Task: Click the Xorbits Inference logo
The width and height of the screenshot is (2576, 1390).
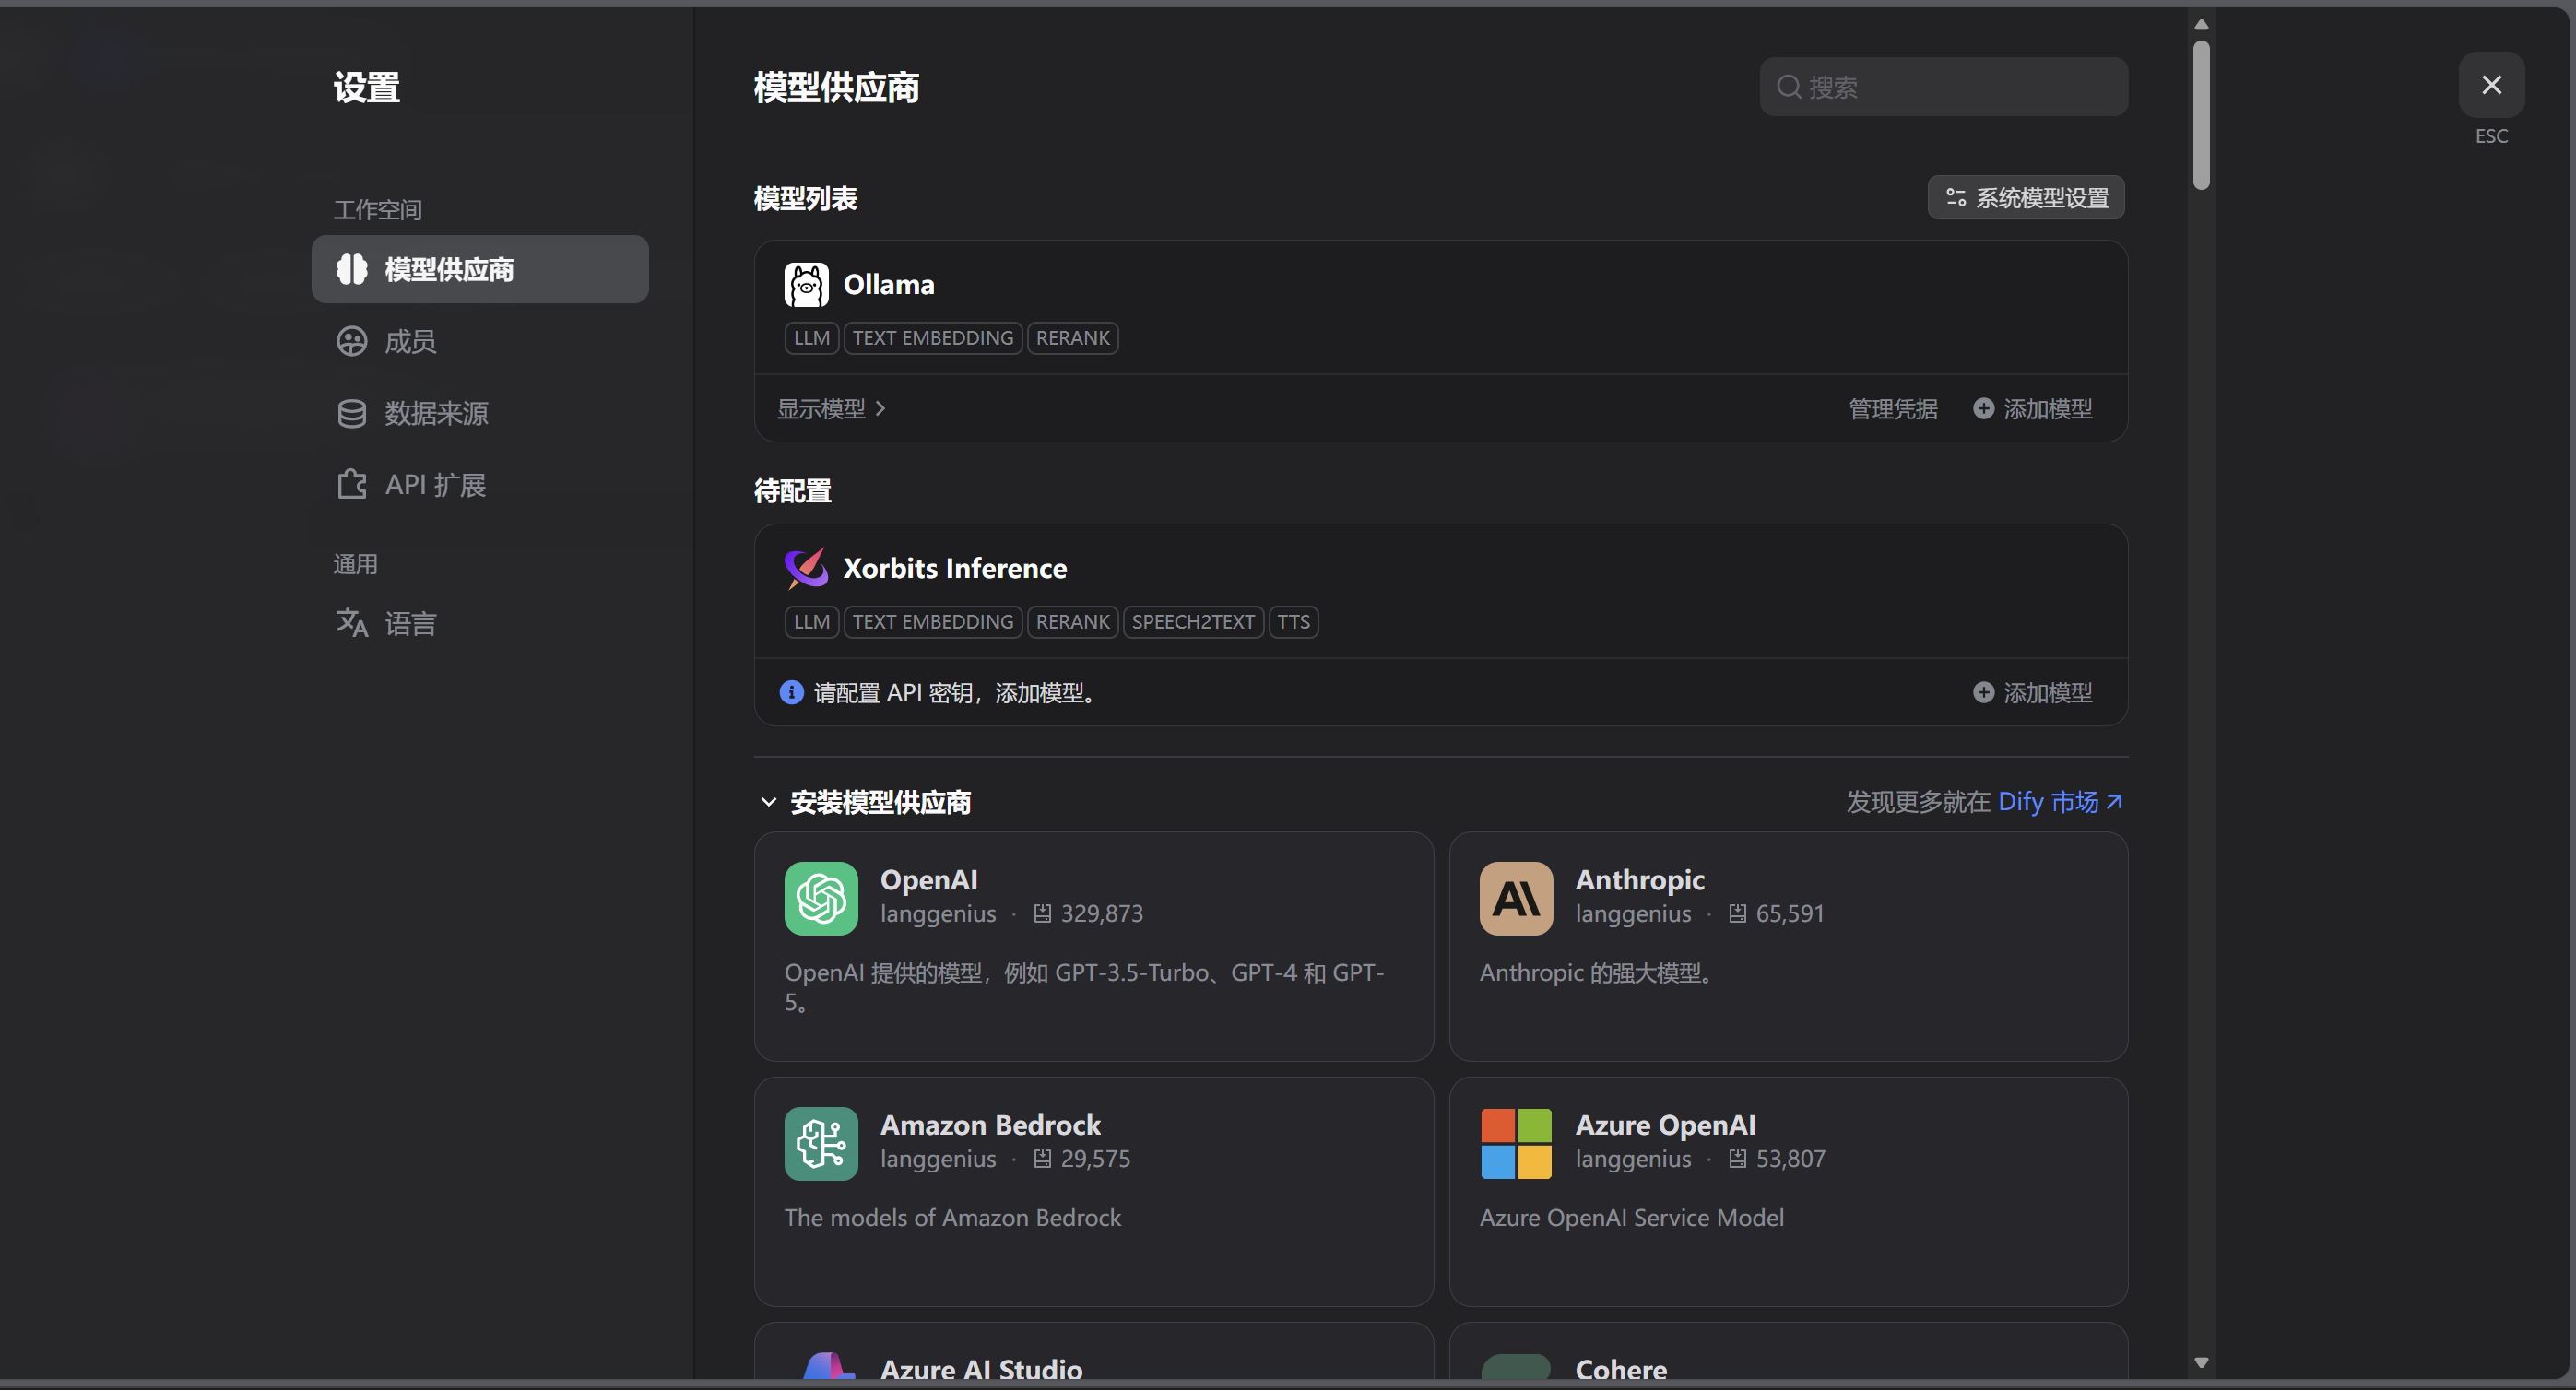Action: pos(806,567)
